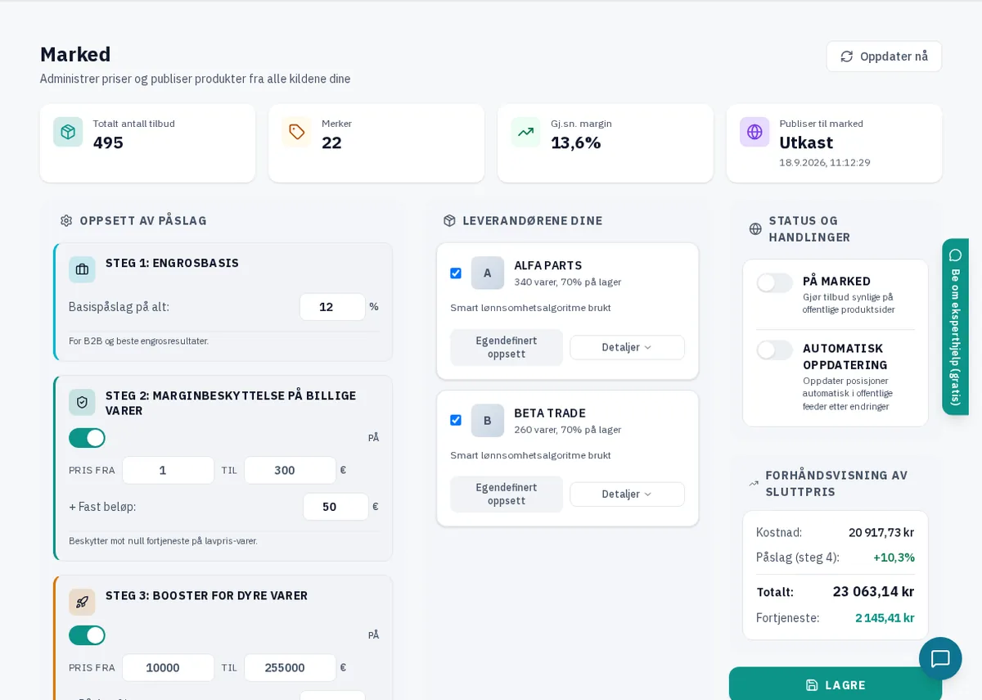Uncheck the Beta Trade supplier checkbox
Image resolution: width=982 pixels, height=700 pixels.
pyautogui.click(x=456, y=420)
